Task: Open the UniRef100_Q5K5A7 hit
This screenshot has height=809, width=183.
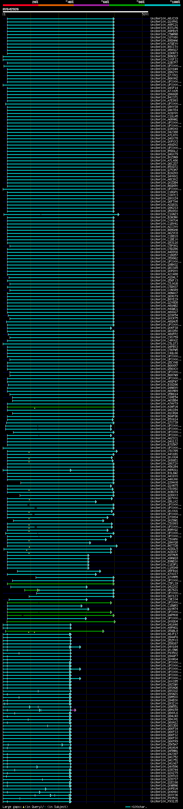Action: (164, 745)
